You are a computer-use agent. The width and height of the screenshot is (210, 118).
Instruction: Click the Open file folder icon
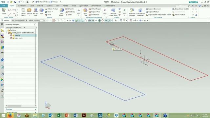[11, 2]
